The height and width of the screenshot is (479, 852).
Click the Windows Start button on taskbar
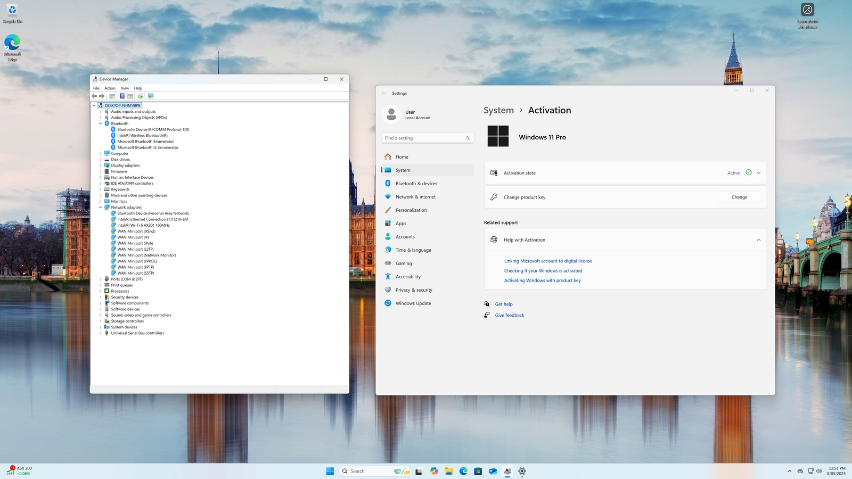[330, 471]
